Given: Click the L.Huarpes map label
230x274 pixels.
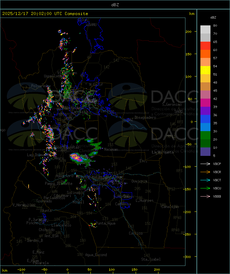Looking at the screenshot, I should 144,200.
